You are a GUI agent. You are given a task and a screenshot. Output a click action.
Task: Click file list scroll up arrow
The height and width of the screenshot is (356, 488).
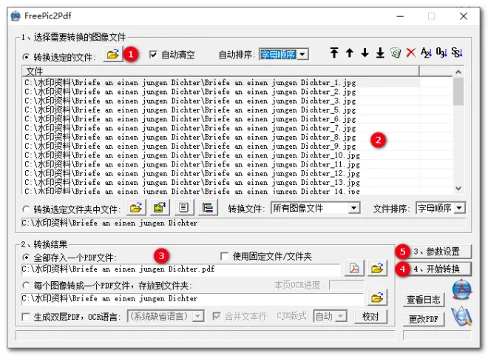(x=458, y=72)
